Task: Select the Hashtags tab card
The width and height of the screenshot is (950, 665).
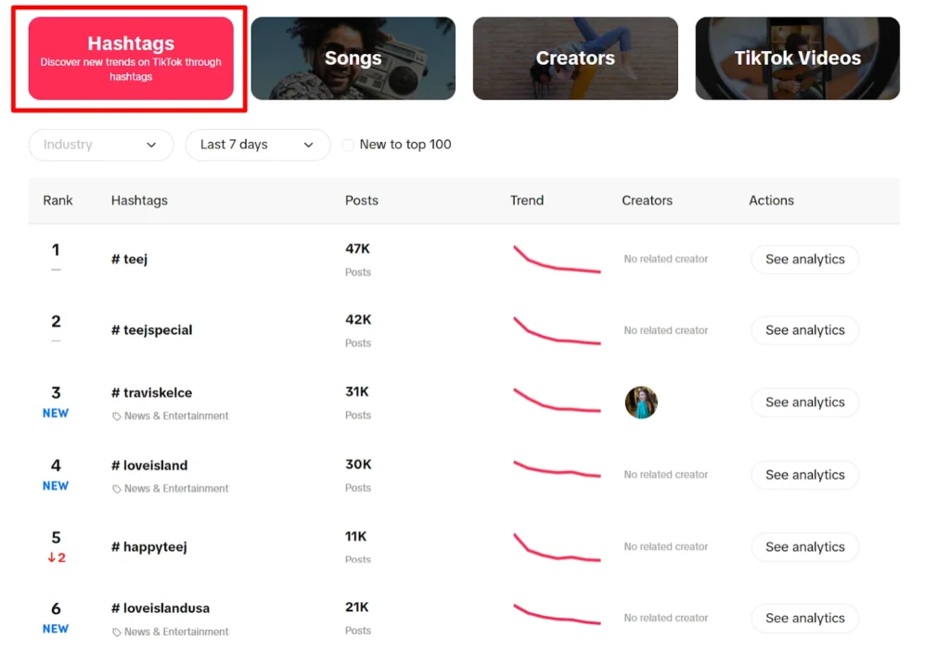Action: click(131, 58)
